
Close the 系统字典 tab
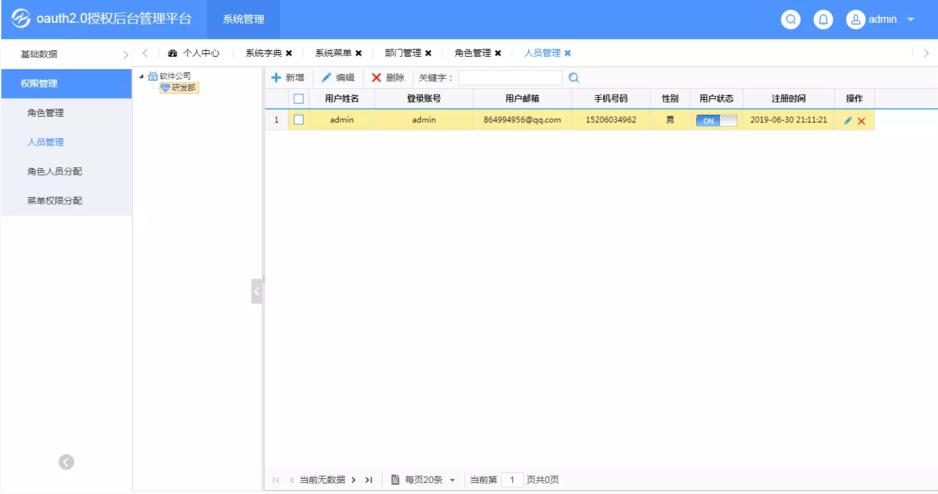tap(289, 53)
